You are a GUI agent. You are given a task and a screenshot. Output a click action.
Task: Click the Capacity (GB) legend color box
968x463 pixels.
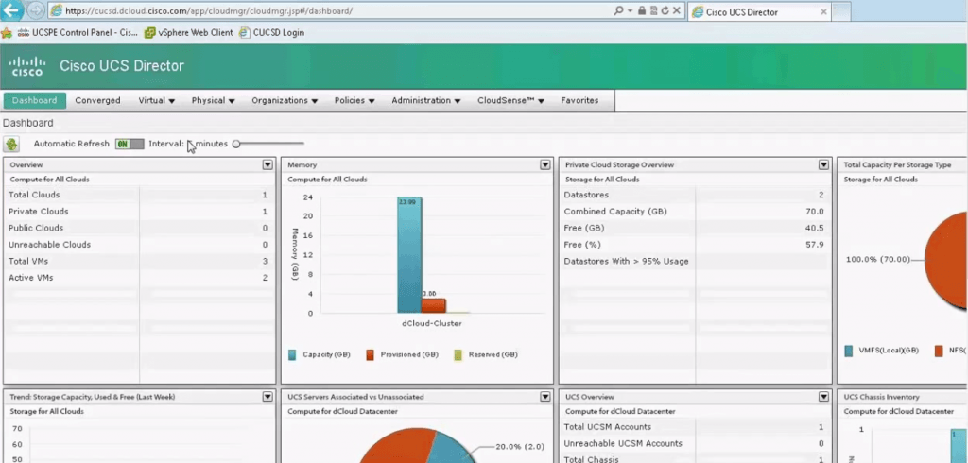292,355
